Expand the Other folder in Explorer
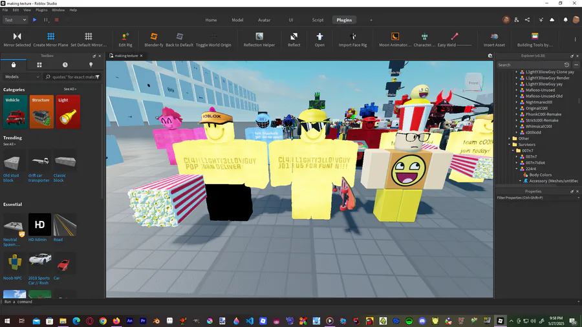The image size is (582, 327). point(510,139)
